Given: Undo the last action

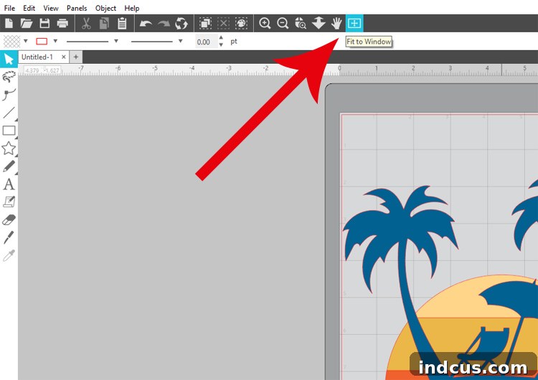Looking at the screenshot, I should click(146, 24).
